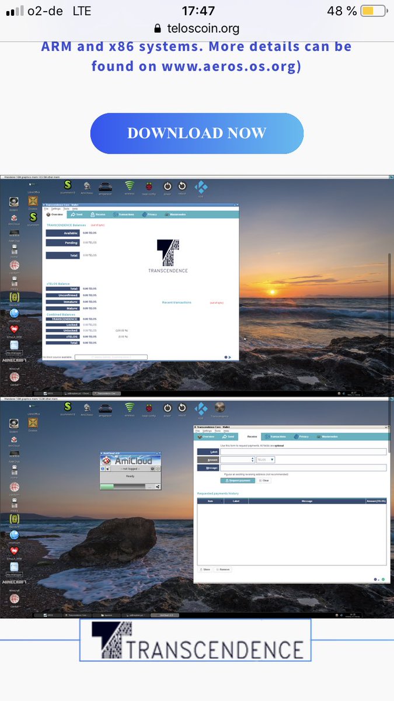Viewport: 394px width, 701px height.
Task: Click the Message input field in Receive form
Action: (x=303, y=467)
